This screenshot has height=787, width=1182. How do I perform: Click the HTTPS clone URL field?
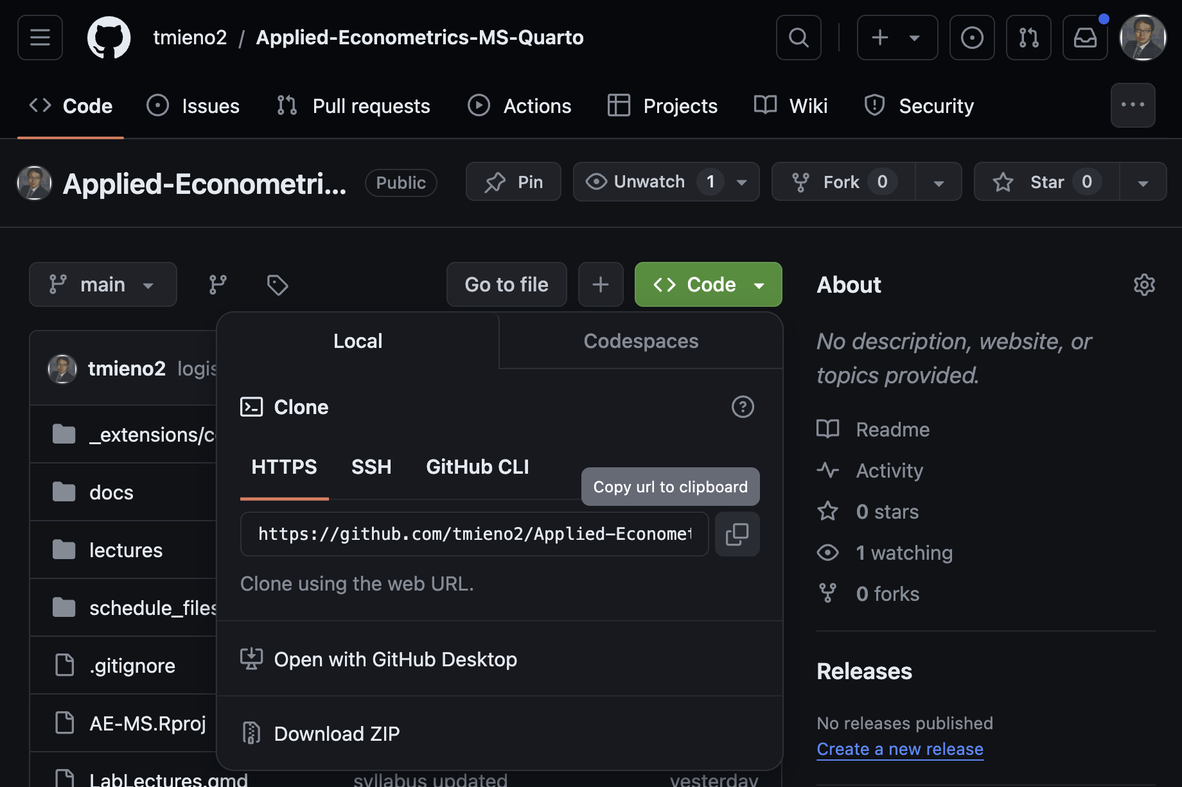coord(474,534)
